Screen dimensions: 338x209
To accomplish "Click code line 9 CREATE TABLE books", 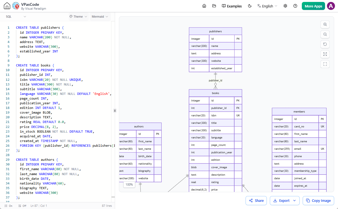I will [35, 65].
